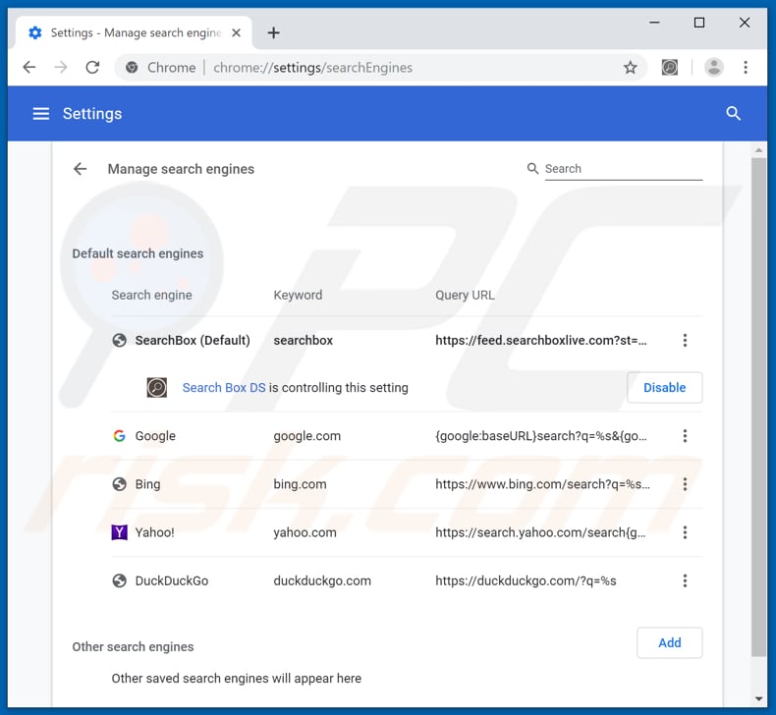
Task: Click the browser back arrow
Action: (x=29, y=67)
